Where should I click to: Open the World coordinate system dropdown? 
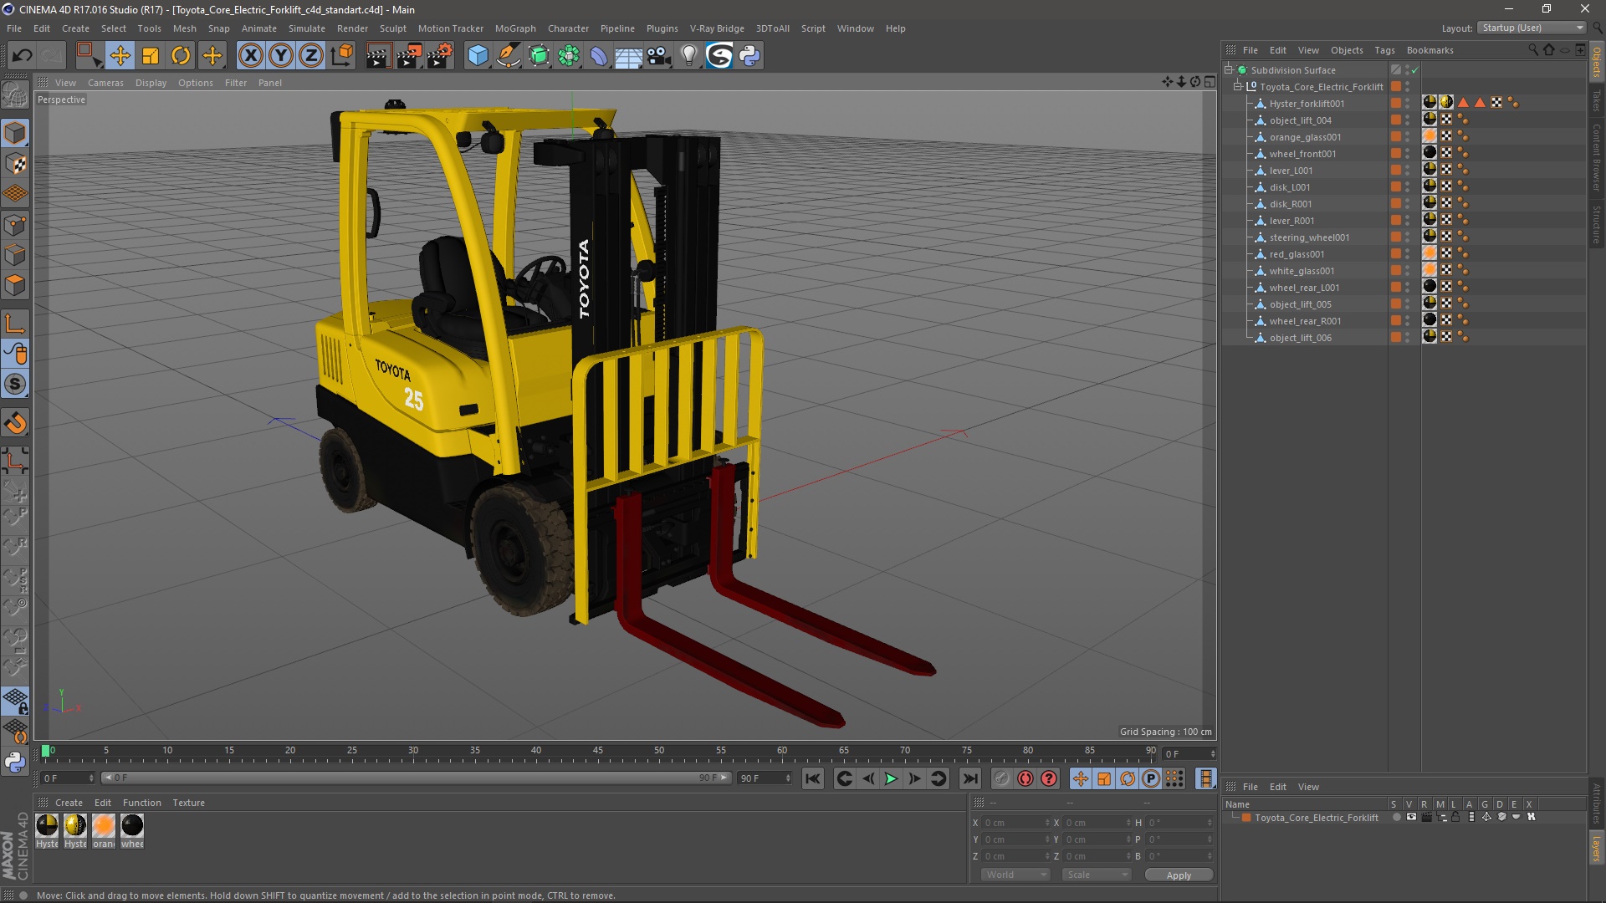[x=1015, y=875]
